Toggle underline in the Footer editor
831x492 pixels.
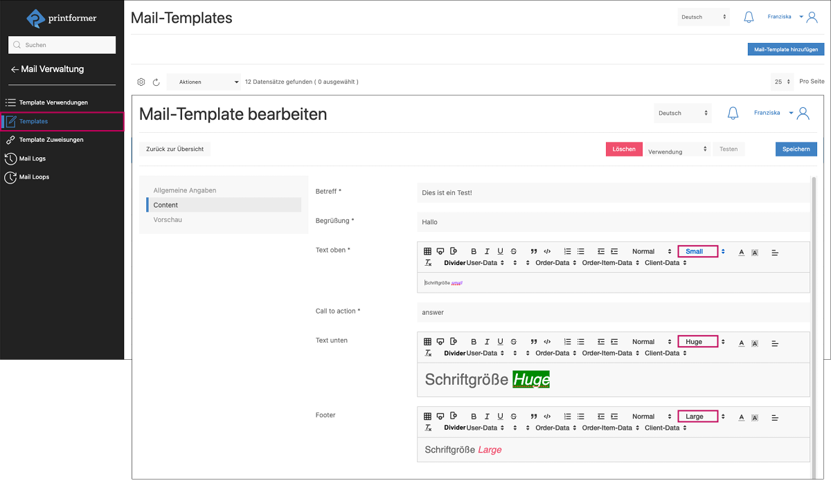[x=500, y=417]
